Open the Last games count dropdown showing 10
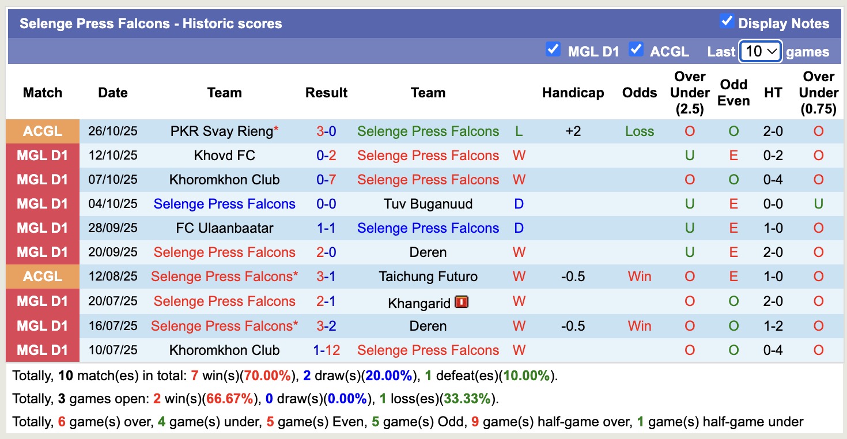Screen dimensions: 847x439 [759, 51]
